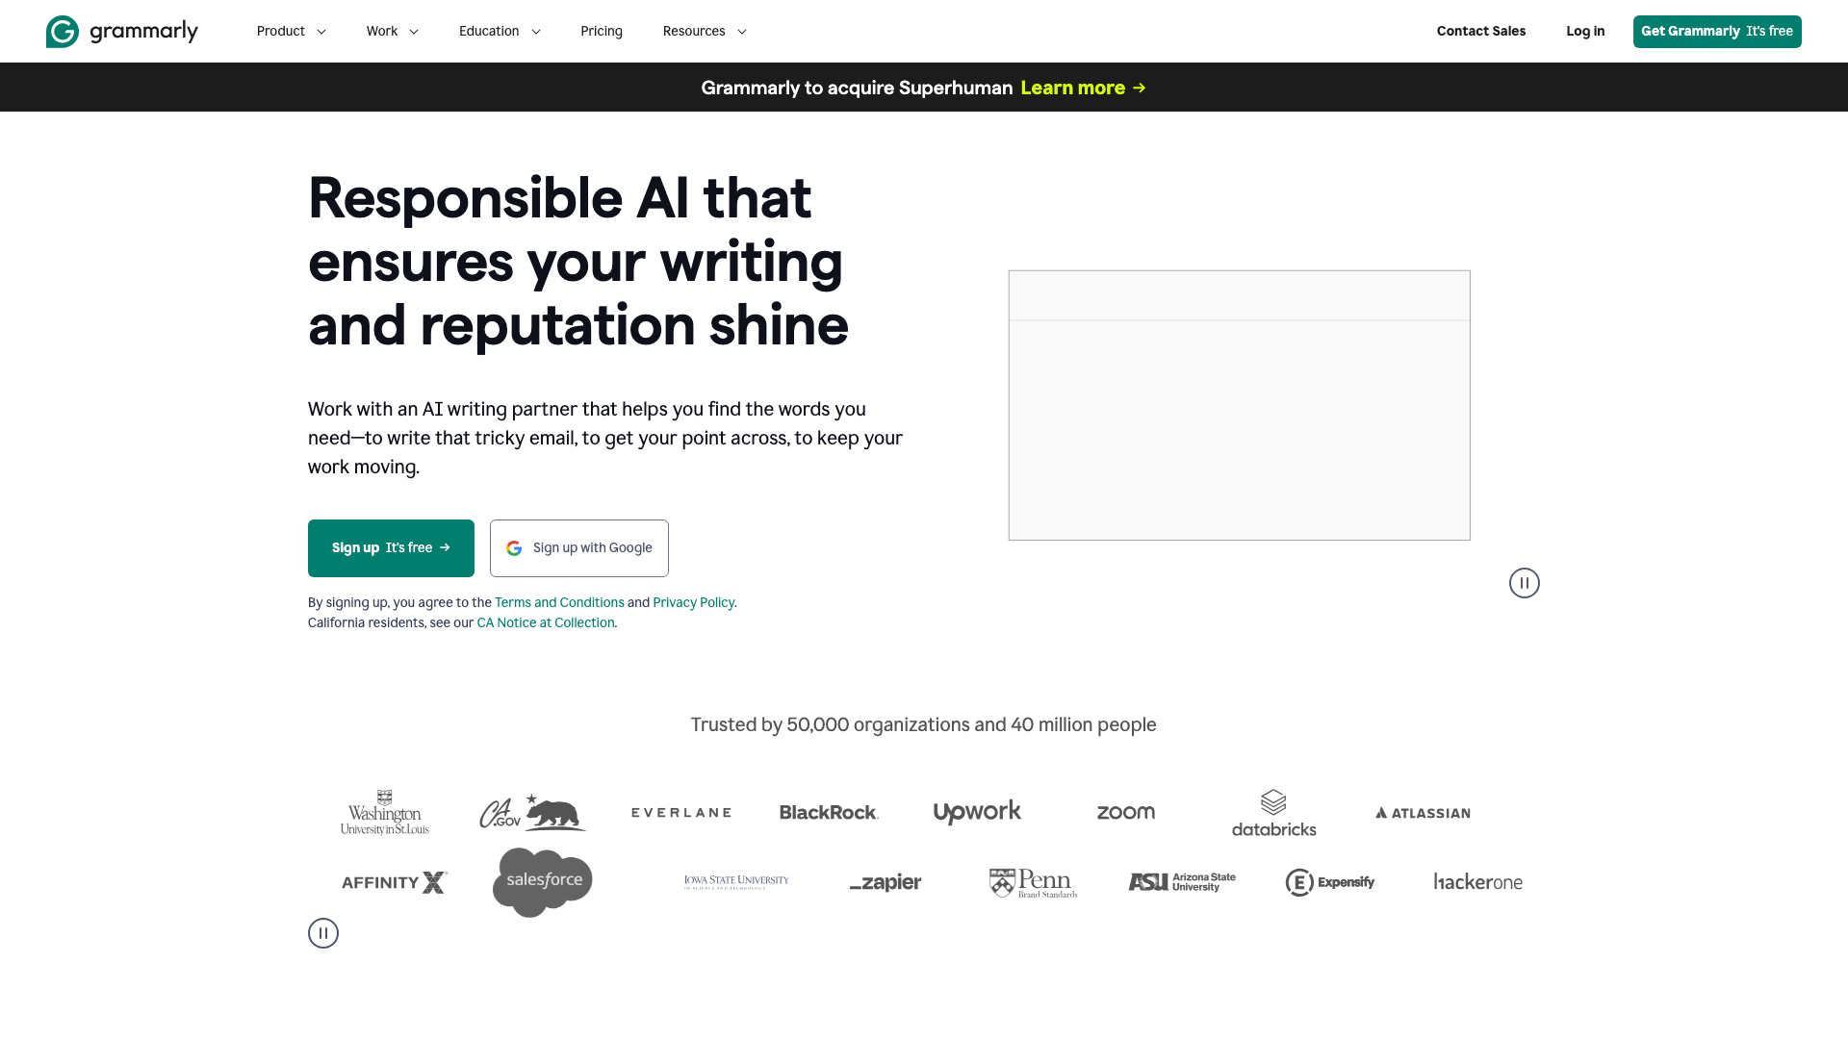Screen dimensions: 1848x1039
Task: Click the Washington University in St. Louis logo
Action: pos(385,813)
